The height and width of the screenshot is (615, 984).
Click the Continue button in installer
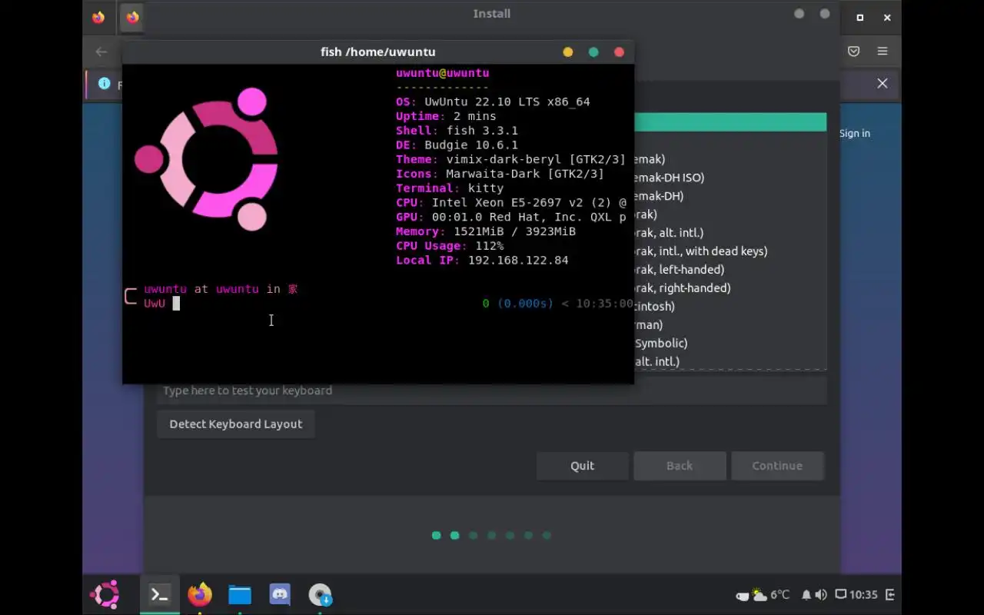777,466
